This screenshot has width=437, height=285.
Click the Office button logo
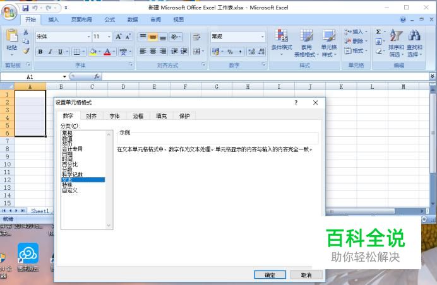9,12
